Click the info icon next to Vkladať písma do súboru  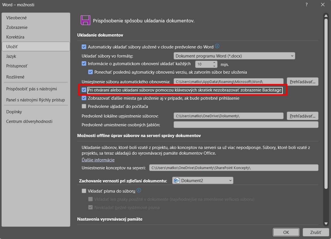[x=139, y=190]
